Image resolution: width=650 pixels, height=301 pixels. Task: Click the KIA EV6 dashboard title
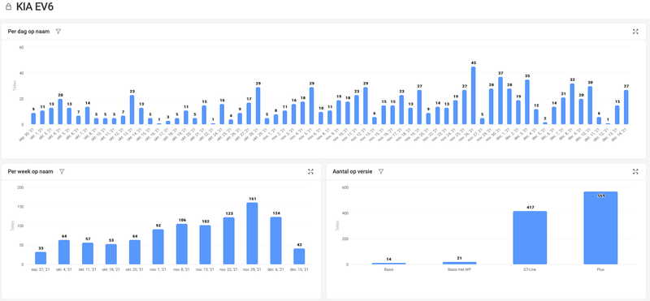click(35, 7)
